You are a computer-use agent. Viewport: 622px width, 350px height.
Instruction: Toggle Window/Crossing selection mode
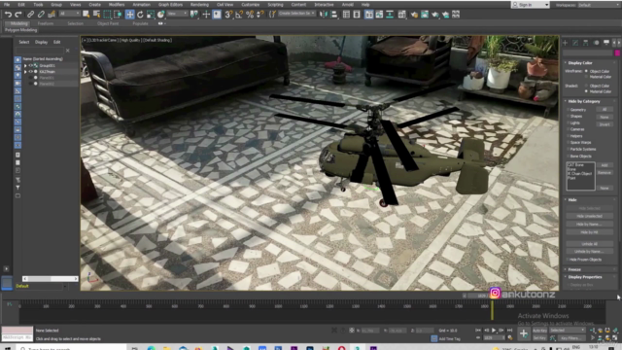pos(118,15)
